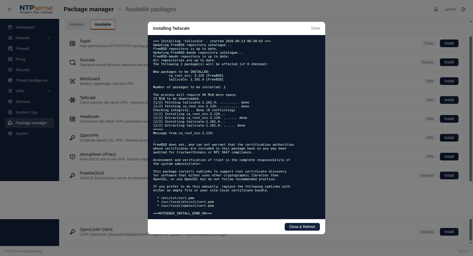Viewport: 473px width, 256px height.
Task: Install the Squid package
Action: (449, 43)
